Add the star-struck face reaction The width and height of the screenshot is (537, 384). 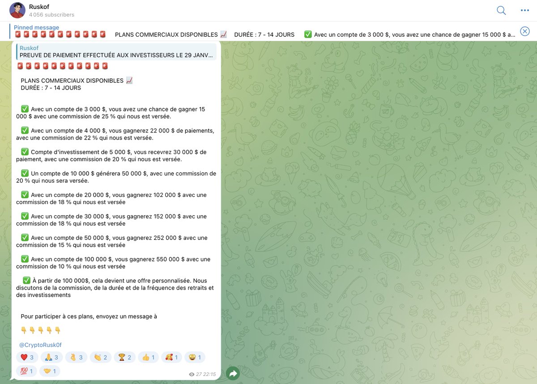(195, 357)
